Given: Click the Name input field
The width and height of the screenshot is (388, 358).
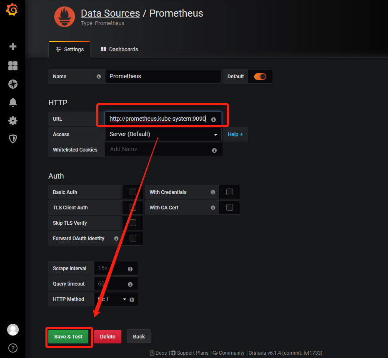Looking at the screenshot, I should pyautogui.click(x=163, y=77).
